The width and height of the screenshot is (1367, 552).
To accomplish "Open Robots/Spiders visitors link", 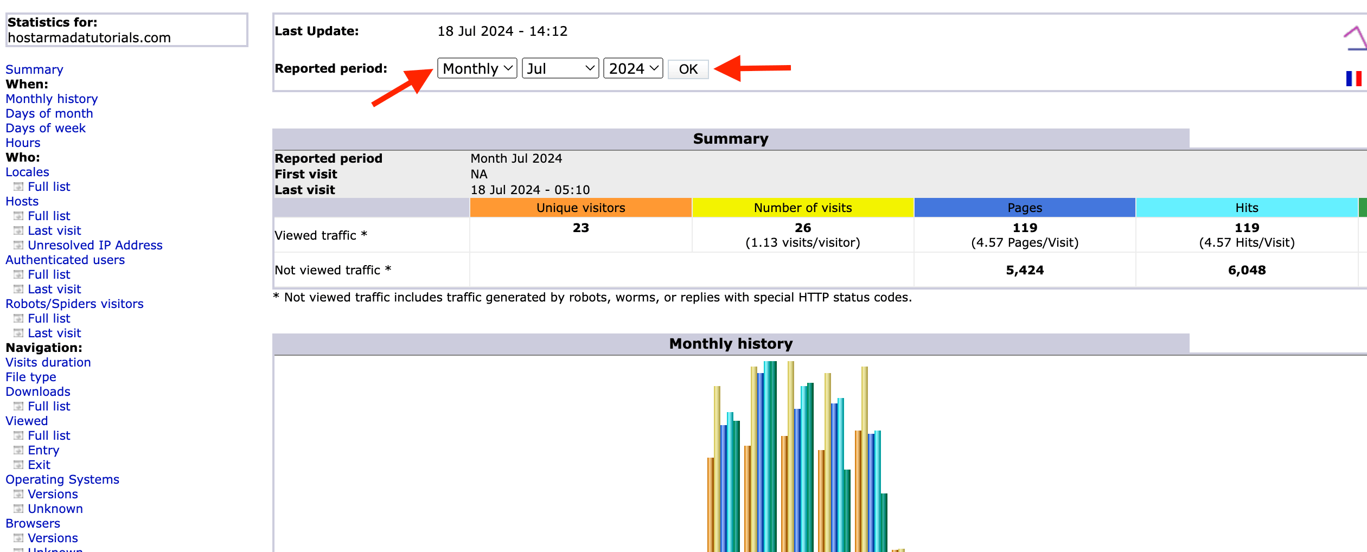I will pyautogui.click(x=74, y=304).
